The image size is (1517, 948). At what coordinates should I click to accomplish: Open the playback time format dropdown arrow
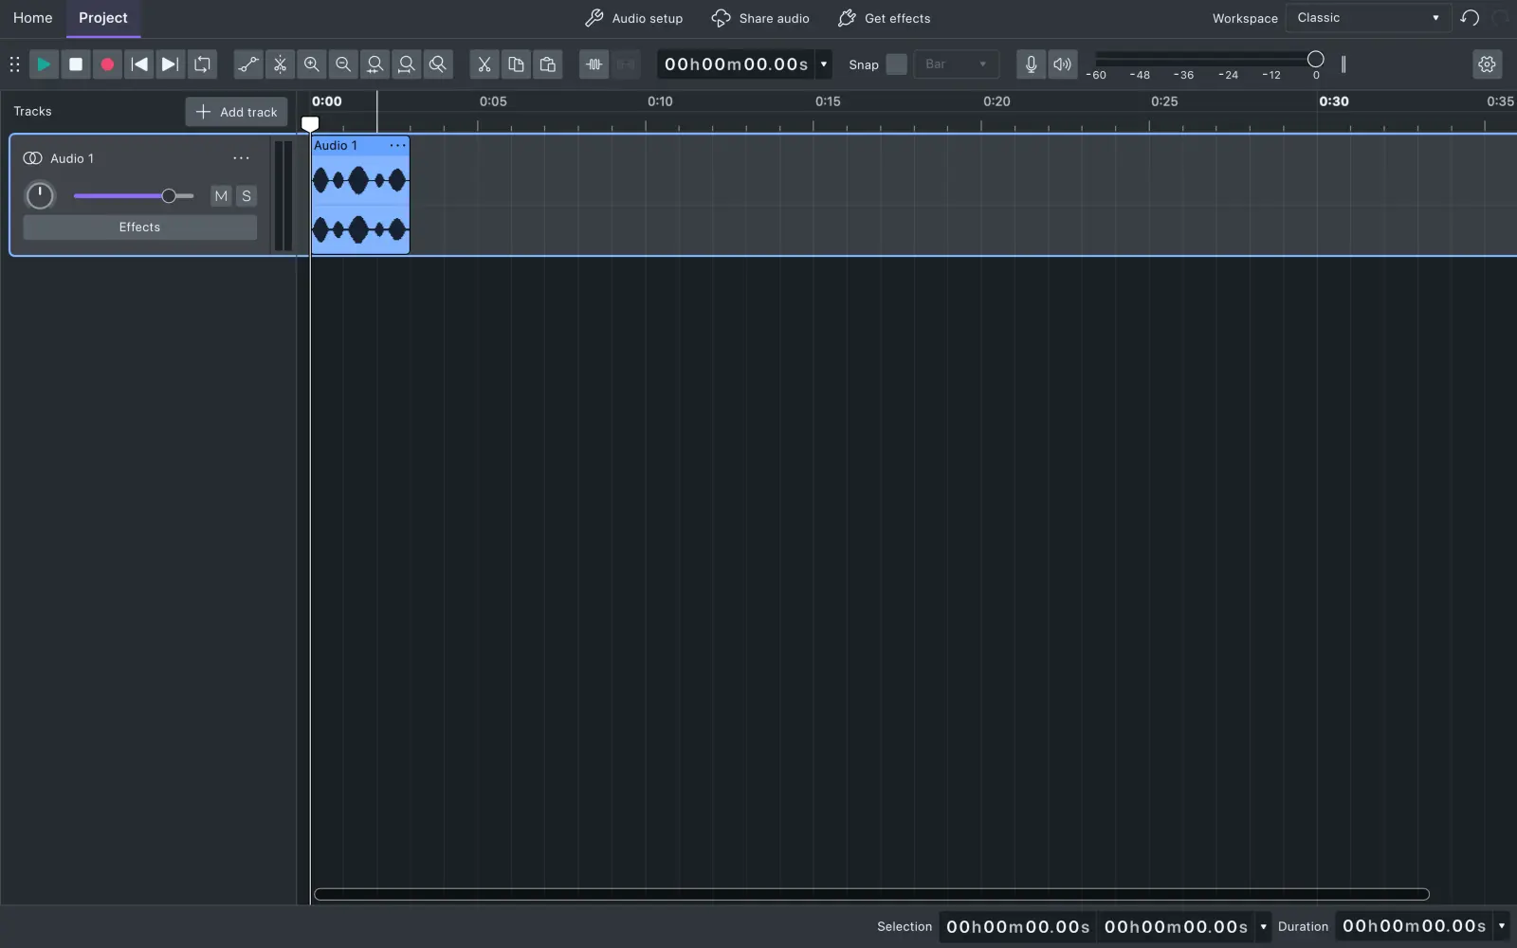(824, 64)
